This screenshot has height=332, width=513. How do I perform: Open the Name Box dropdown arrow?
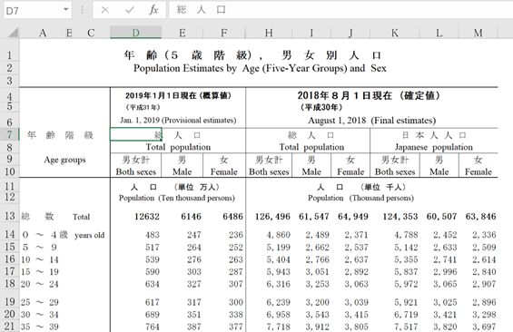point(66,9)
